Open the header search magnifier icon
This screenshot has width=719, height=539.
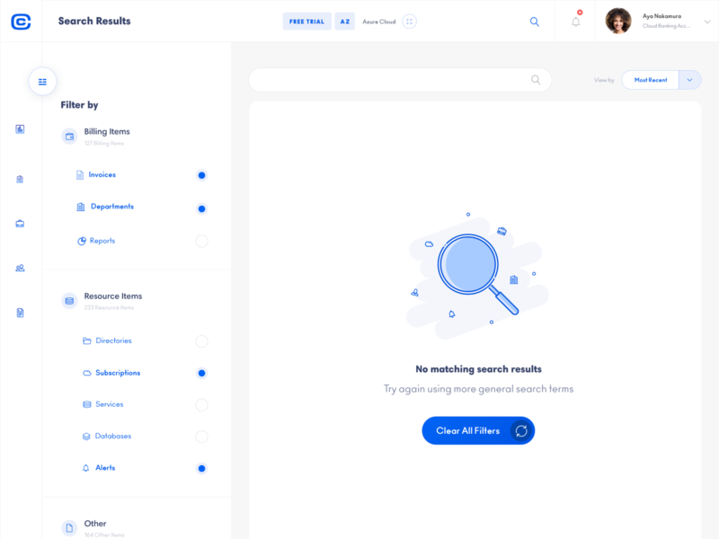(x=534, y=22)
